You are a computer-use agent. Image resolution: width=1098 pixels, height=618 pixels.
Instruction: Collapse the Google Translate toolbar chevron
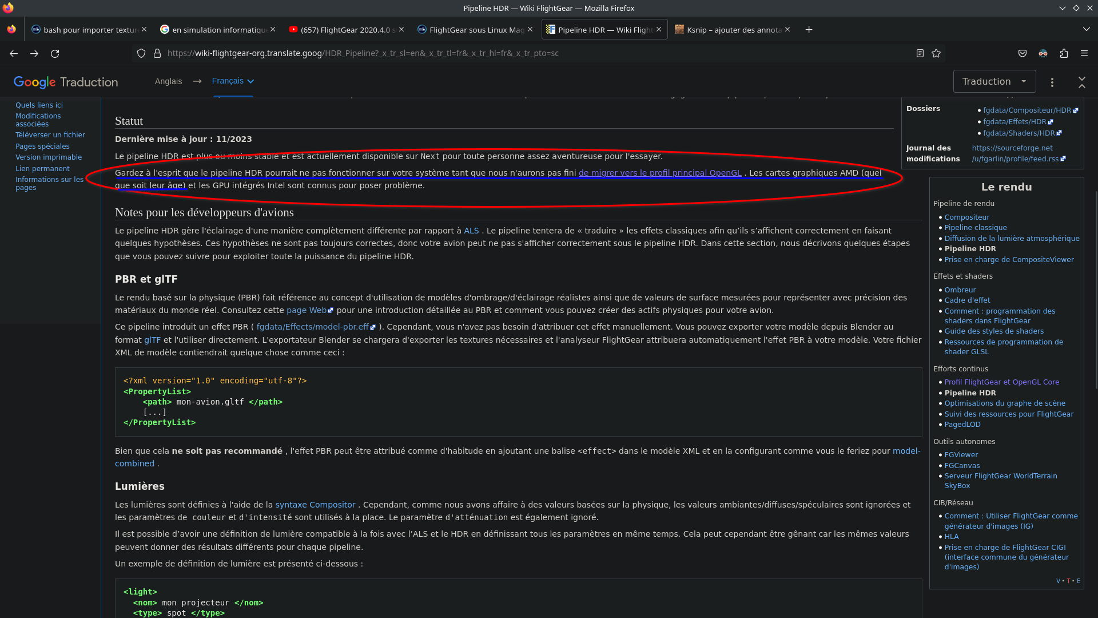(1081, 82)
